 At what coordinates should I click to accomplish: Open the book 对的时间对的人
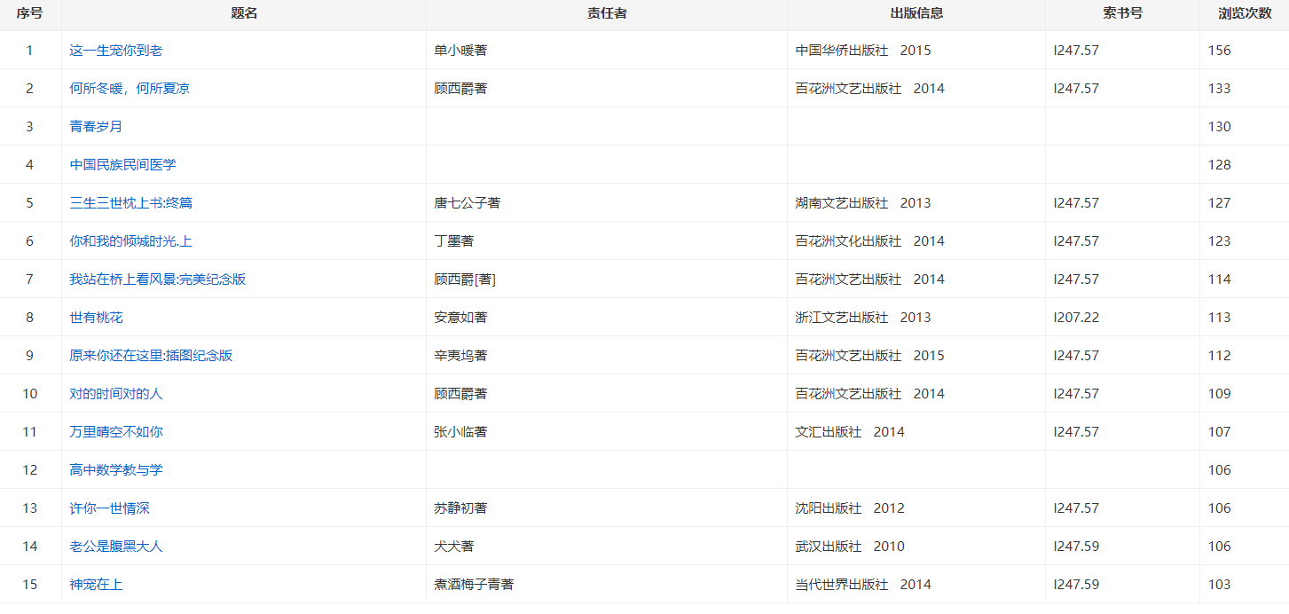tap(116, 394)
